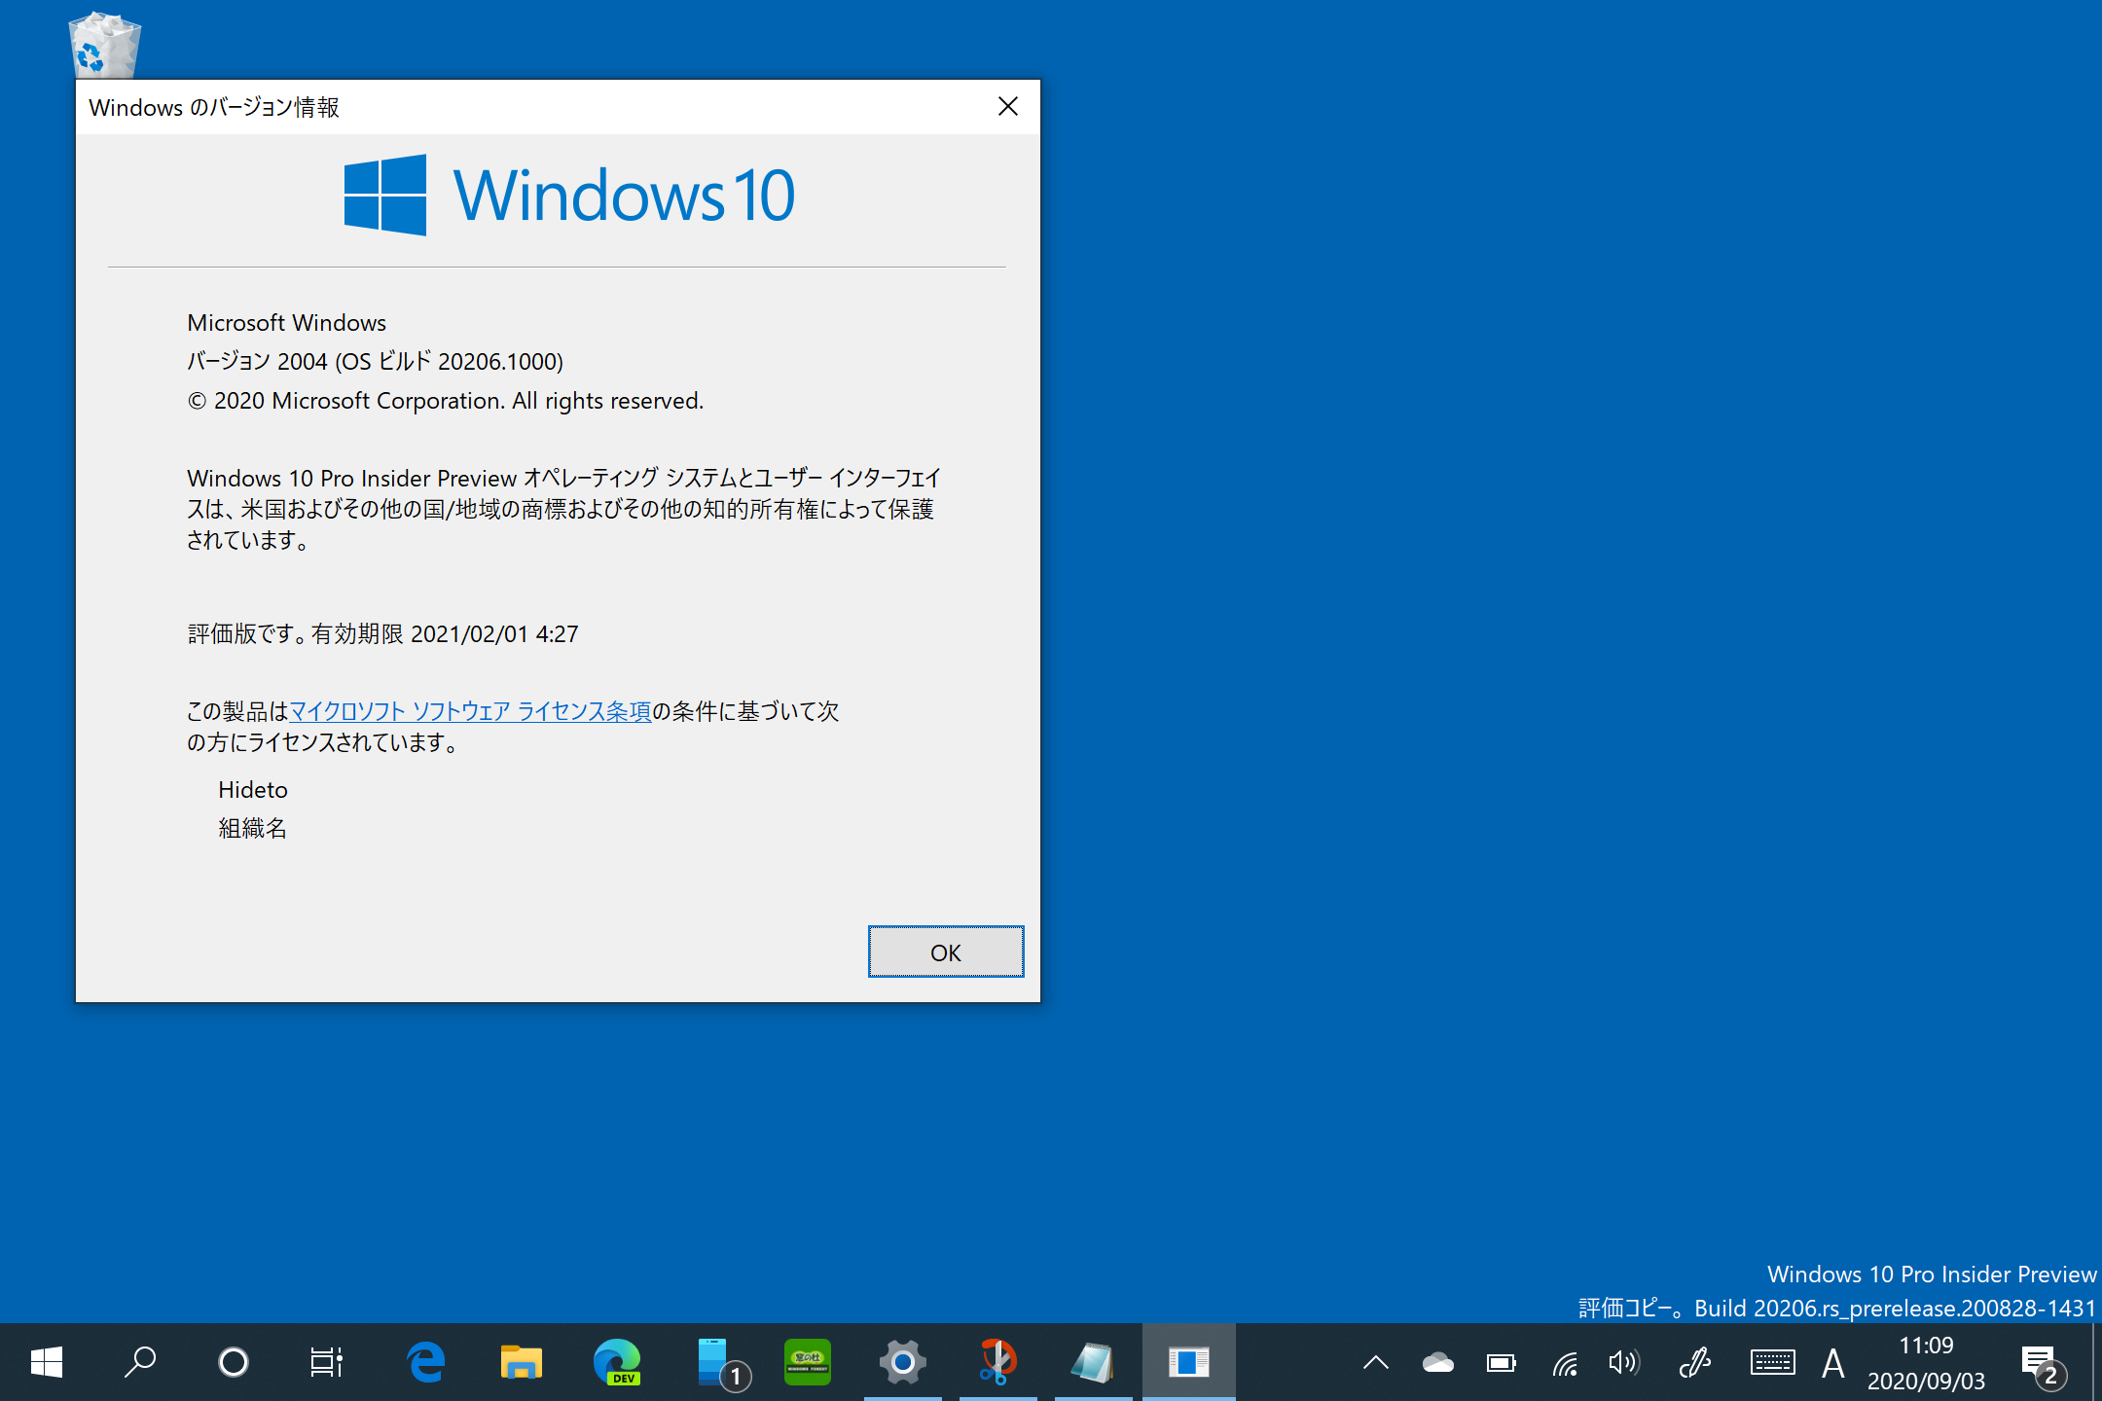2102x1401 pixels.
Task: Open File Explorer from the taskbar
Action: pos(522,1362)
